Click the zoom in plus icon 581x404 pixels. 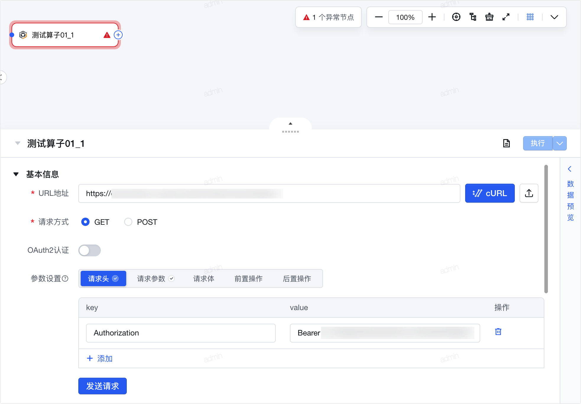click(432, 17)
